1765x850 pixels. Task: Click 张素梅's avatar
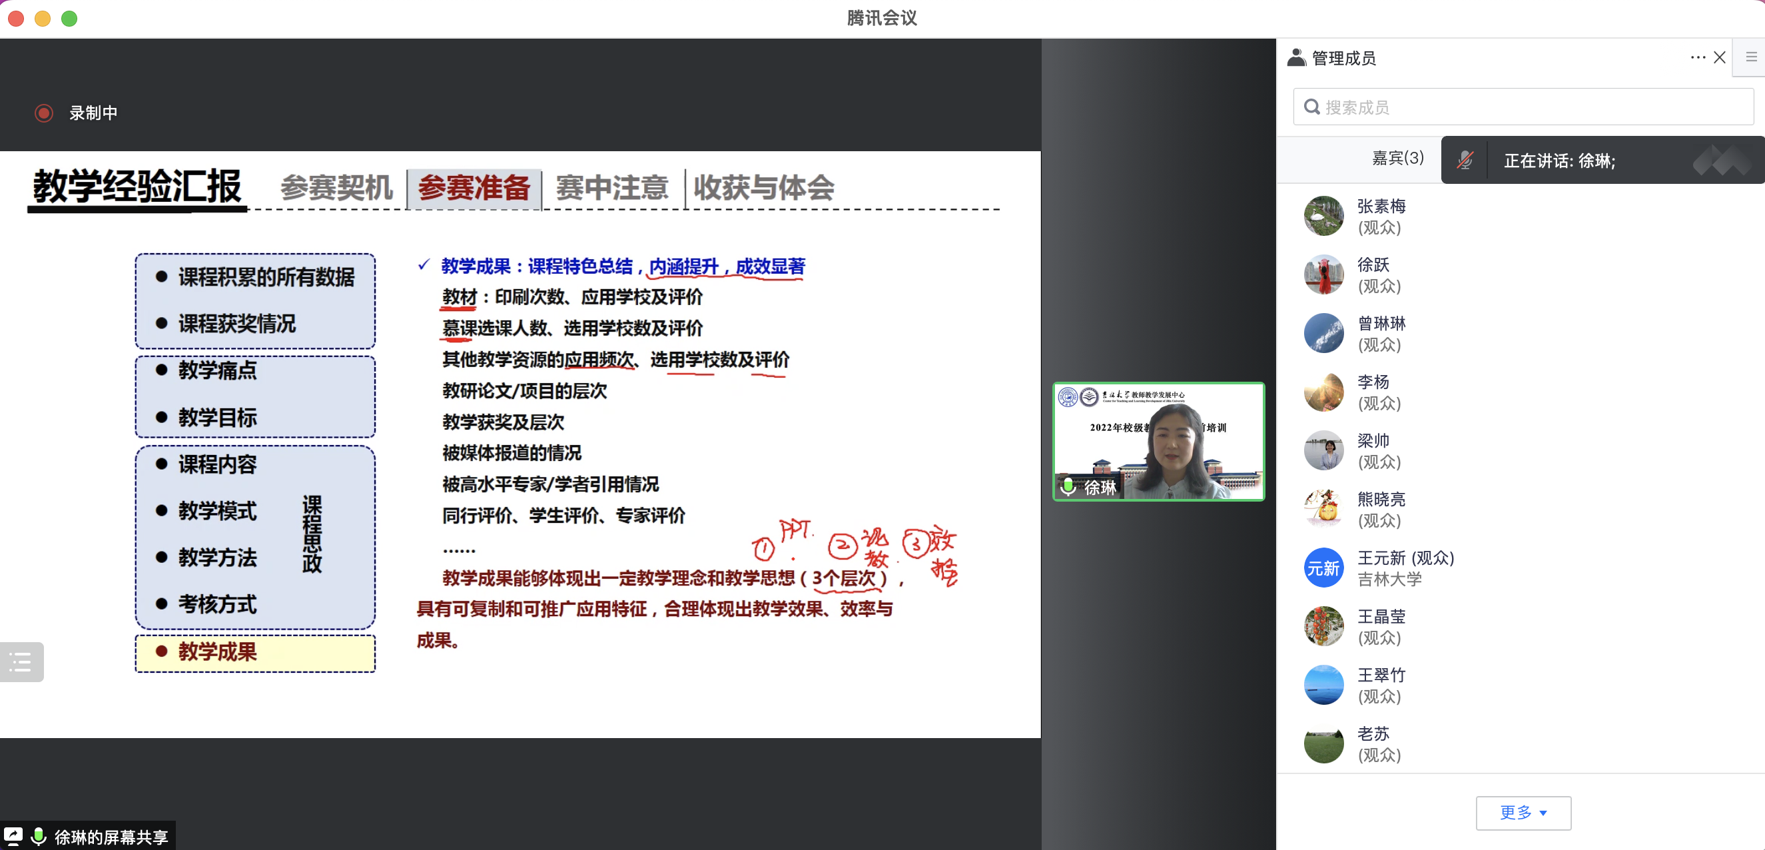(1323, 215)
